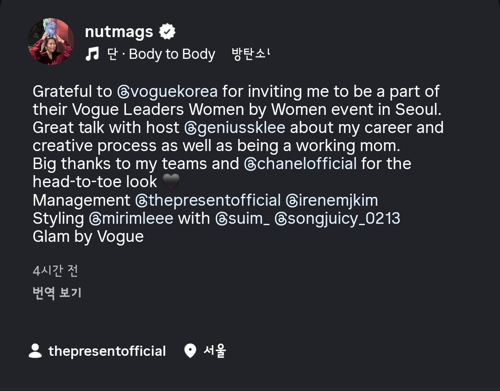Open the @songjuicy_0213 mention
This screenshot has height=391, width=500.
tap(337, 218)
